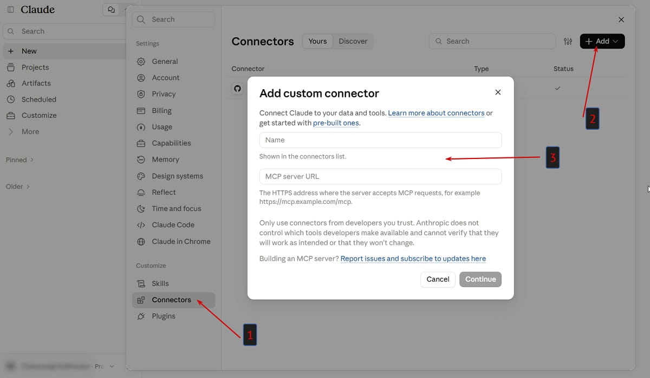650x378 pixels.
Task: Click the Customize briefcase icon
Action: click(x=11, y=115)
